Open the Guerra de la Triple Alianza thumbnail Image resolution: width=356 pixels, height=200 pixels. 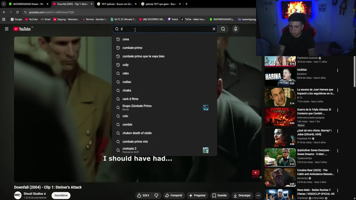coord(280,117)
